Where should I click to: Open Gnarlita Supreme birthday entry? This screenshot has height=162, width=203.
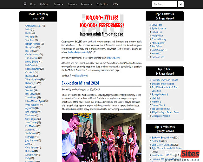click(33, 26)
